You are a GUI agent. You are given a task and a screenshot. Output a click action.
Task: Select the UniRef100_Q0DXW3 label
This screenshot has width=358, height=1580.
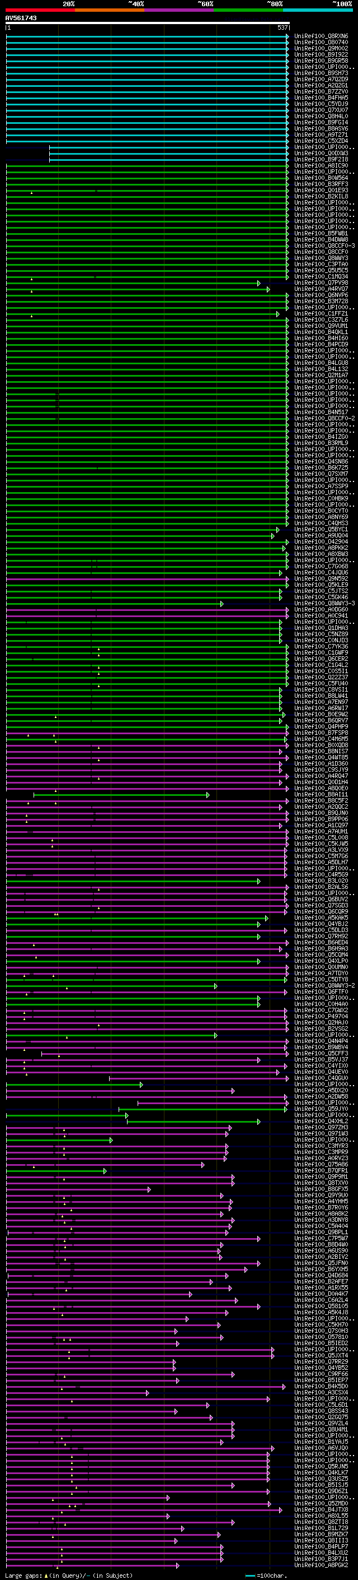coord(321,154)
